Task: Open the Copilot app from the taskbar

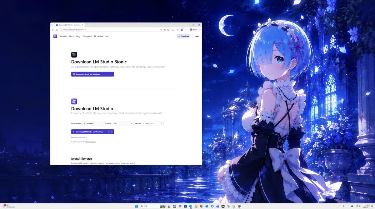Action: coord(180,206)
